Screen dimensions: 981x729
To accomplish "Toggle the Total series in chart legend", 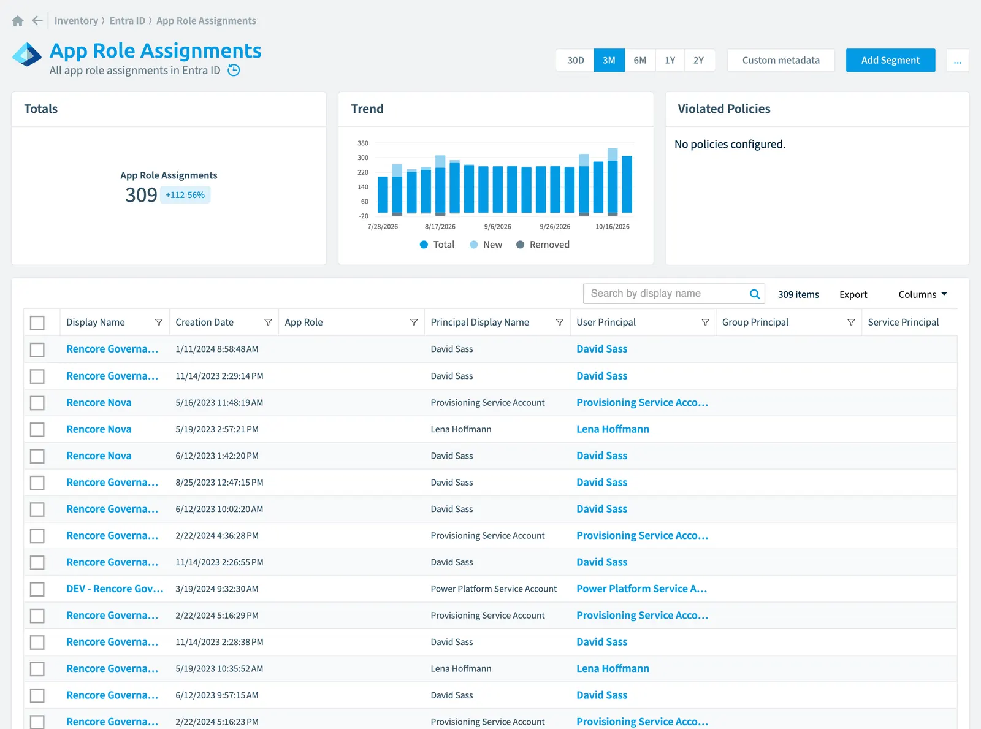I will pyautogui.click(x=437, y=245).
